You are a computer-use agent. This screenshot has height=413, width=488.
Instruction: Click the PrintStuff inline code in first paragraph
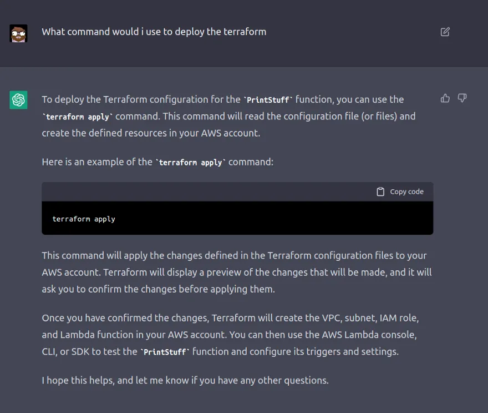(x=268, y=100)
